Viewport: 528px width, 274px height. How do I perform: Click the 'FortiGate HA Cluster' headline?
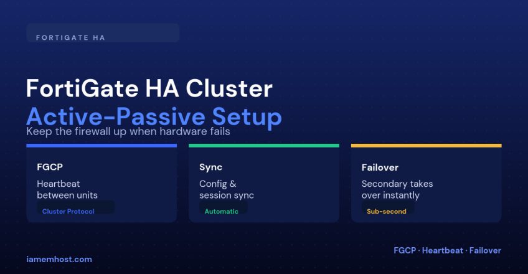[149, 88]
